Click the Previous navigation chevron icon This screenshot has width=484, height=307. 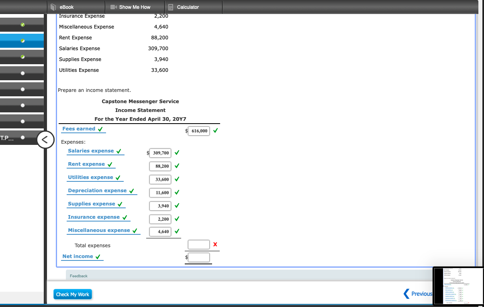point(406,294)
